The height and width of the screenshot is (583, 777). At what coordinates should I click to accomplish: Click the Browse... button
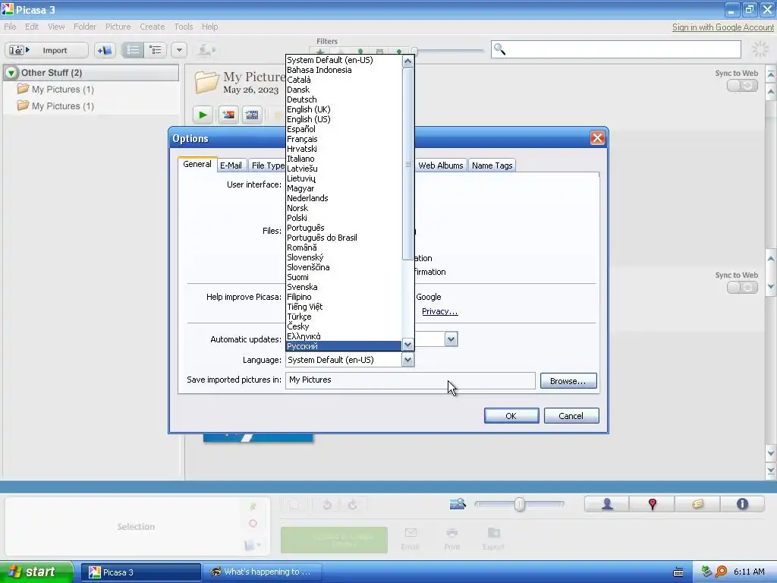(568, 381)
